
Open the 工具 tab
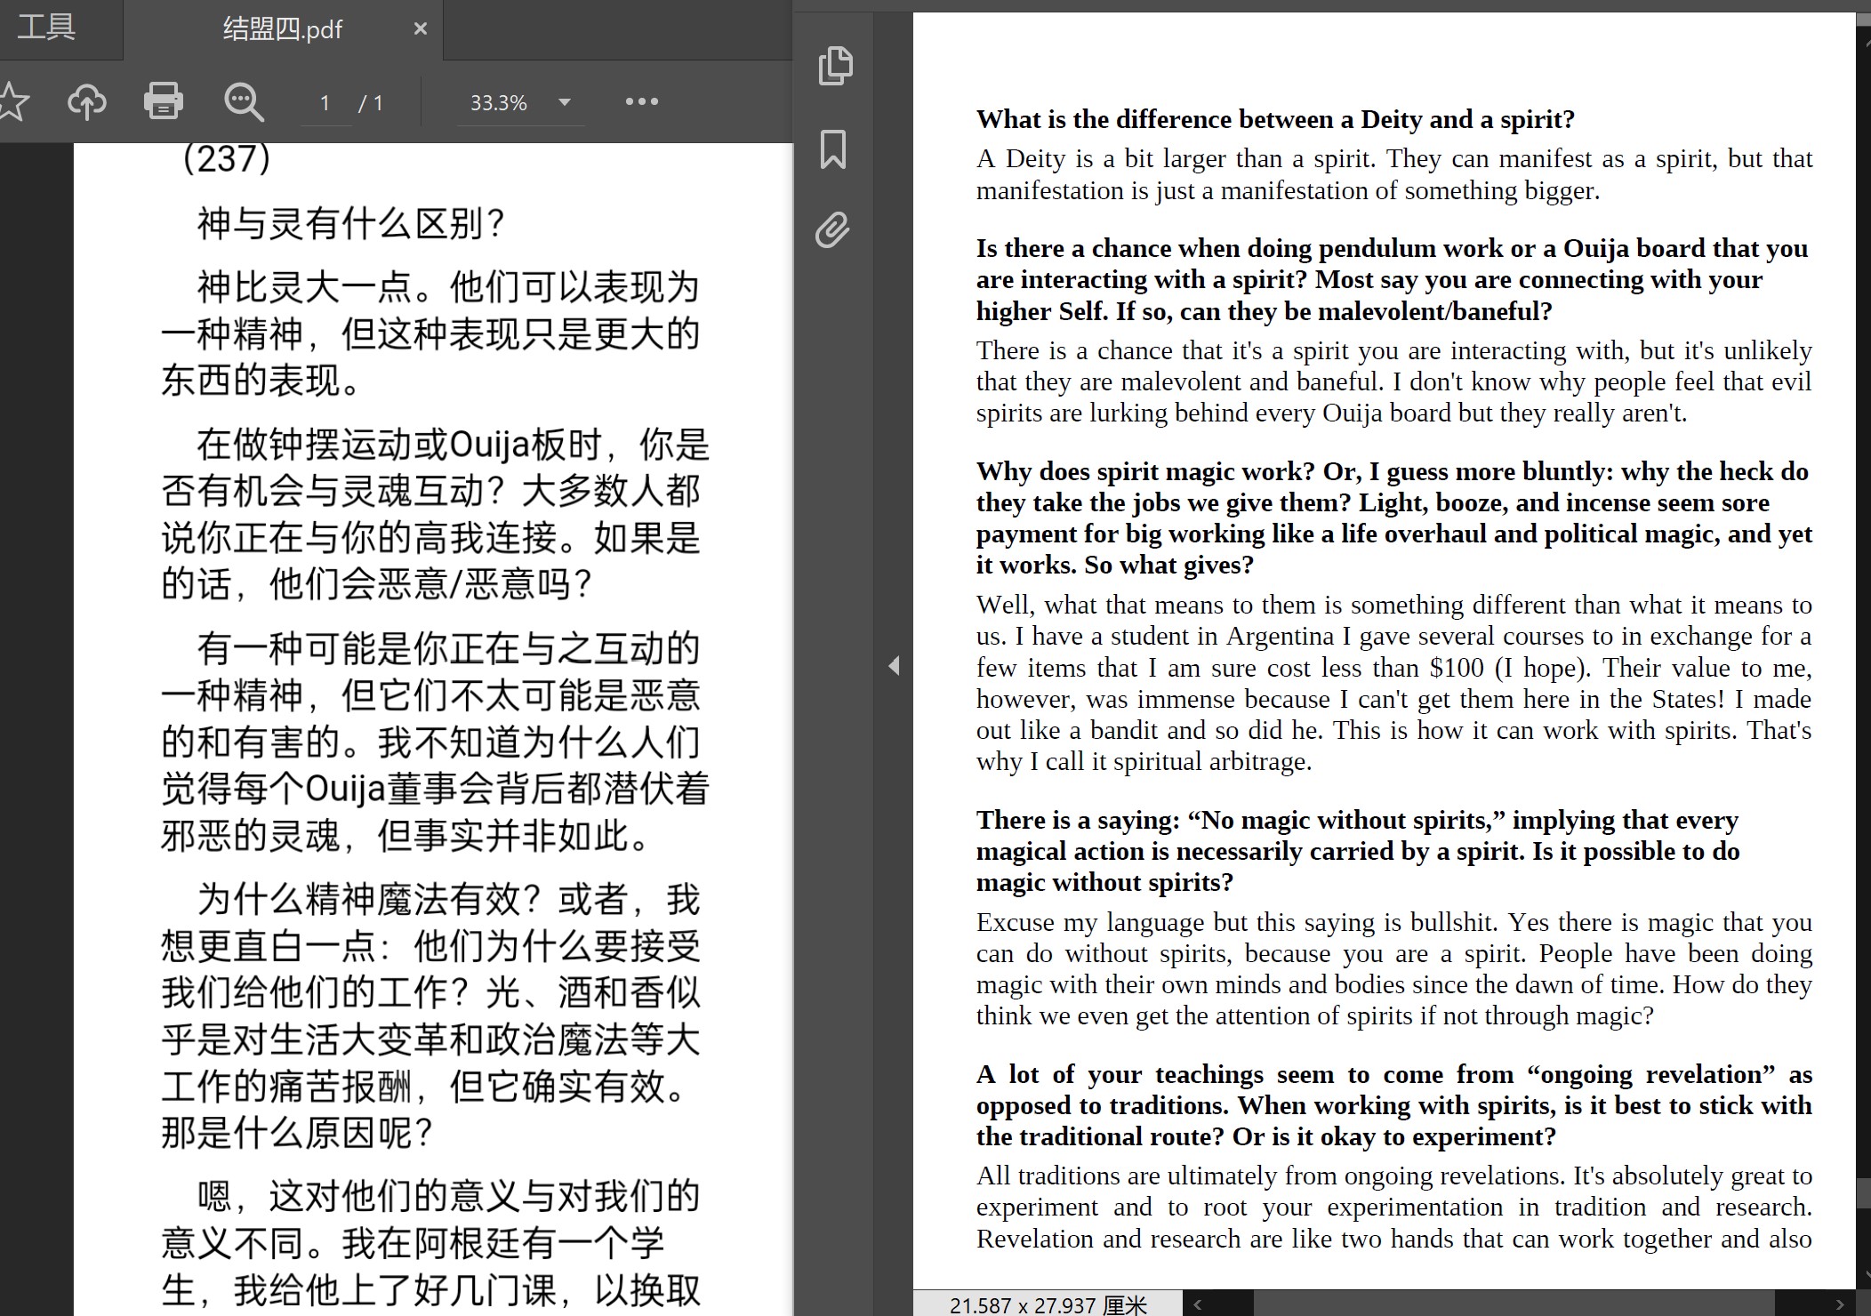pyautogui.click(x=46, y=28)
